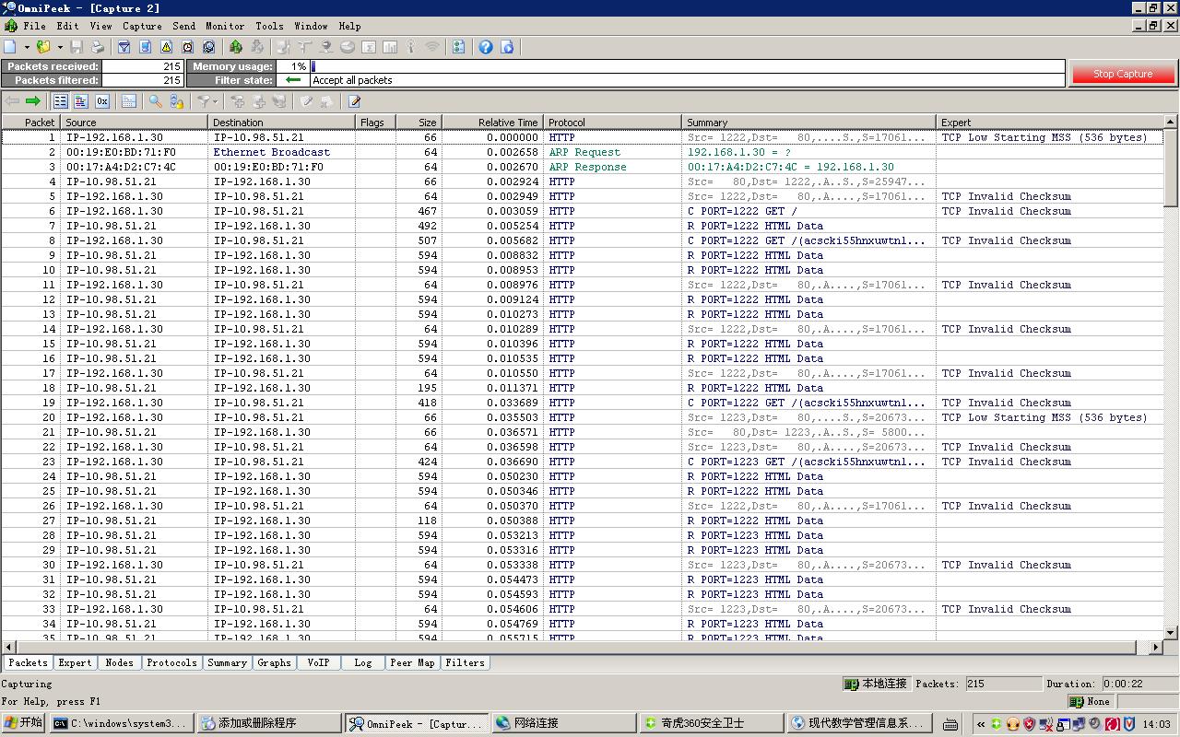Open the Filters funnel icon in top toolbar
Image resolution: width=1180 pixels, height=737 pixels.
[x=124, y=46]
